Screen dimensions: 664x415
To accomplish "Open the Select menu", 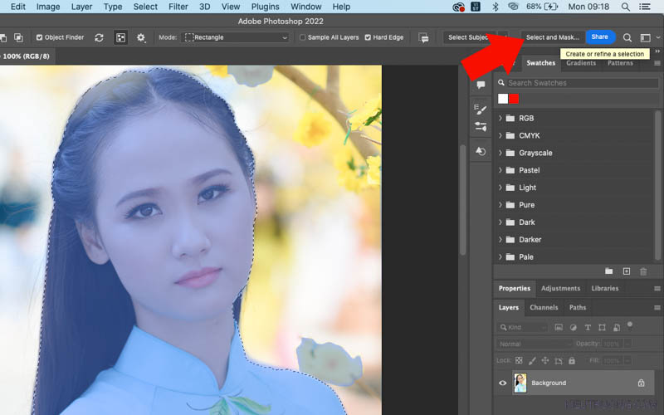I will [145, 7].
